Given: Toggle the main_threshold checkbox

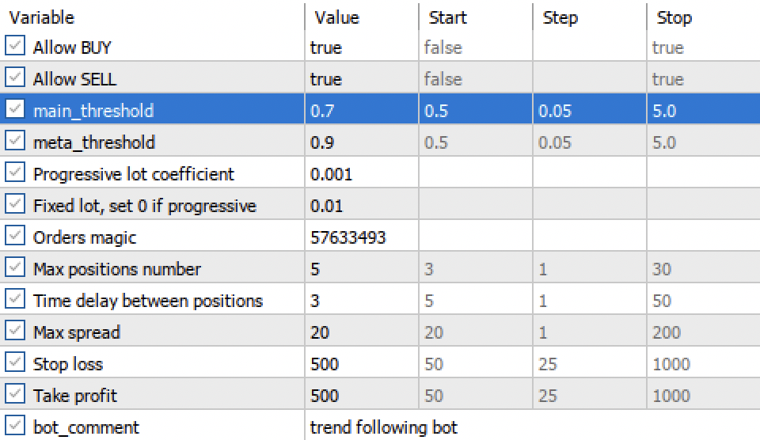Looking at the screenshot, I should coord(15,109).
